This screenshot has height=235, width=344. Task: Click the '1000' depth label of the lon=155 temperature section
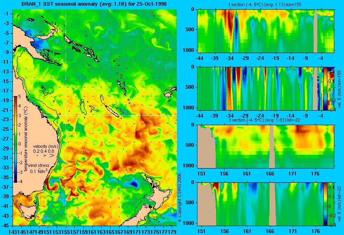[x=189, y=50]
